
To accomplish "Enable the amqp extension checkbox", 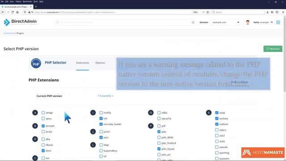I will pyautogui.click(x=43, y=113).
